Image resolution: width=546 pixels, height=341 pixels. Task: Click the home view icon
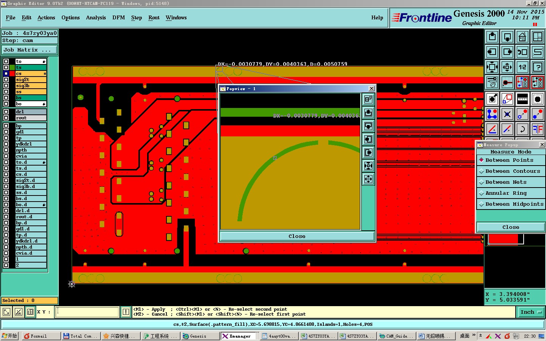click(522, 37)
